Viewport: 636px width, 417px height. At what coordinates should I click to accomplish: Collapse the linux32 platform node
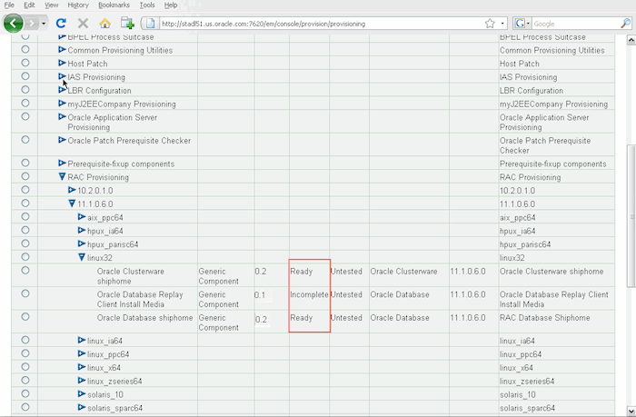click(82, 257)
